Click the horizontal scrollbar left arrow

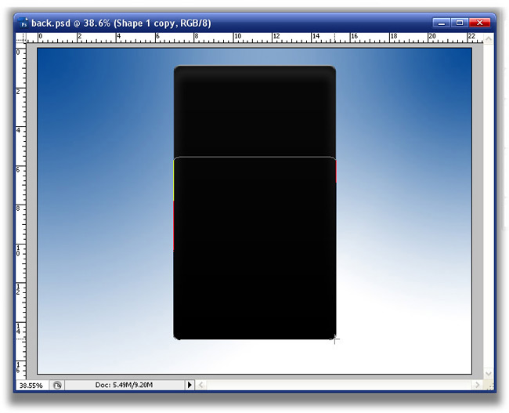pos(201,386)
